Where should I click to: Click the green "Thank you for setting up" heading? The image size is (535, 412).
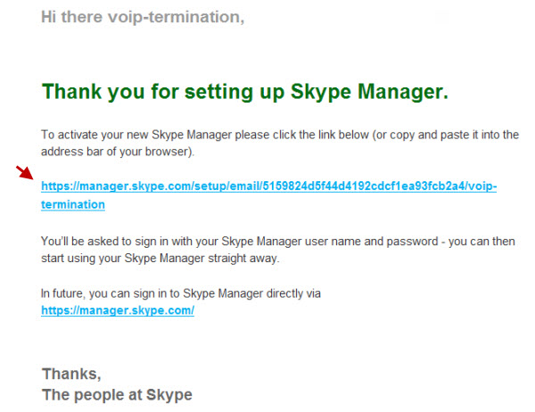163,92
